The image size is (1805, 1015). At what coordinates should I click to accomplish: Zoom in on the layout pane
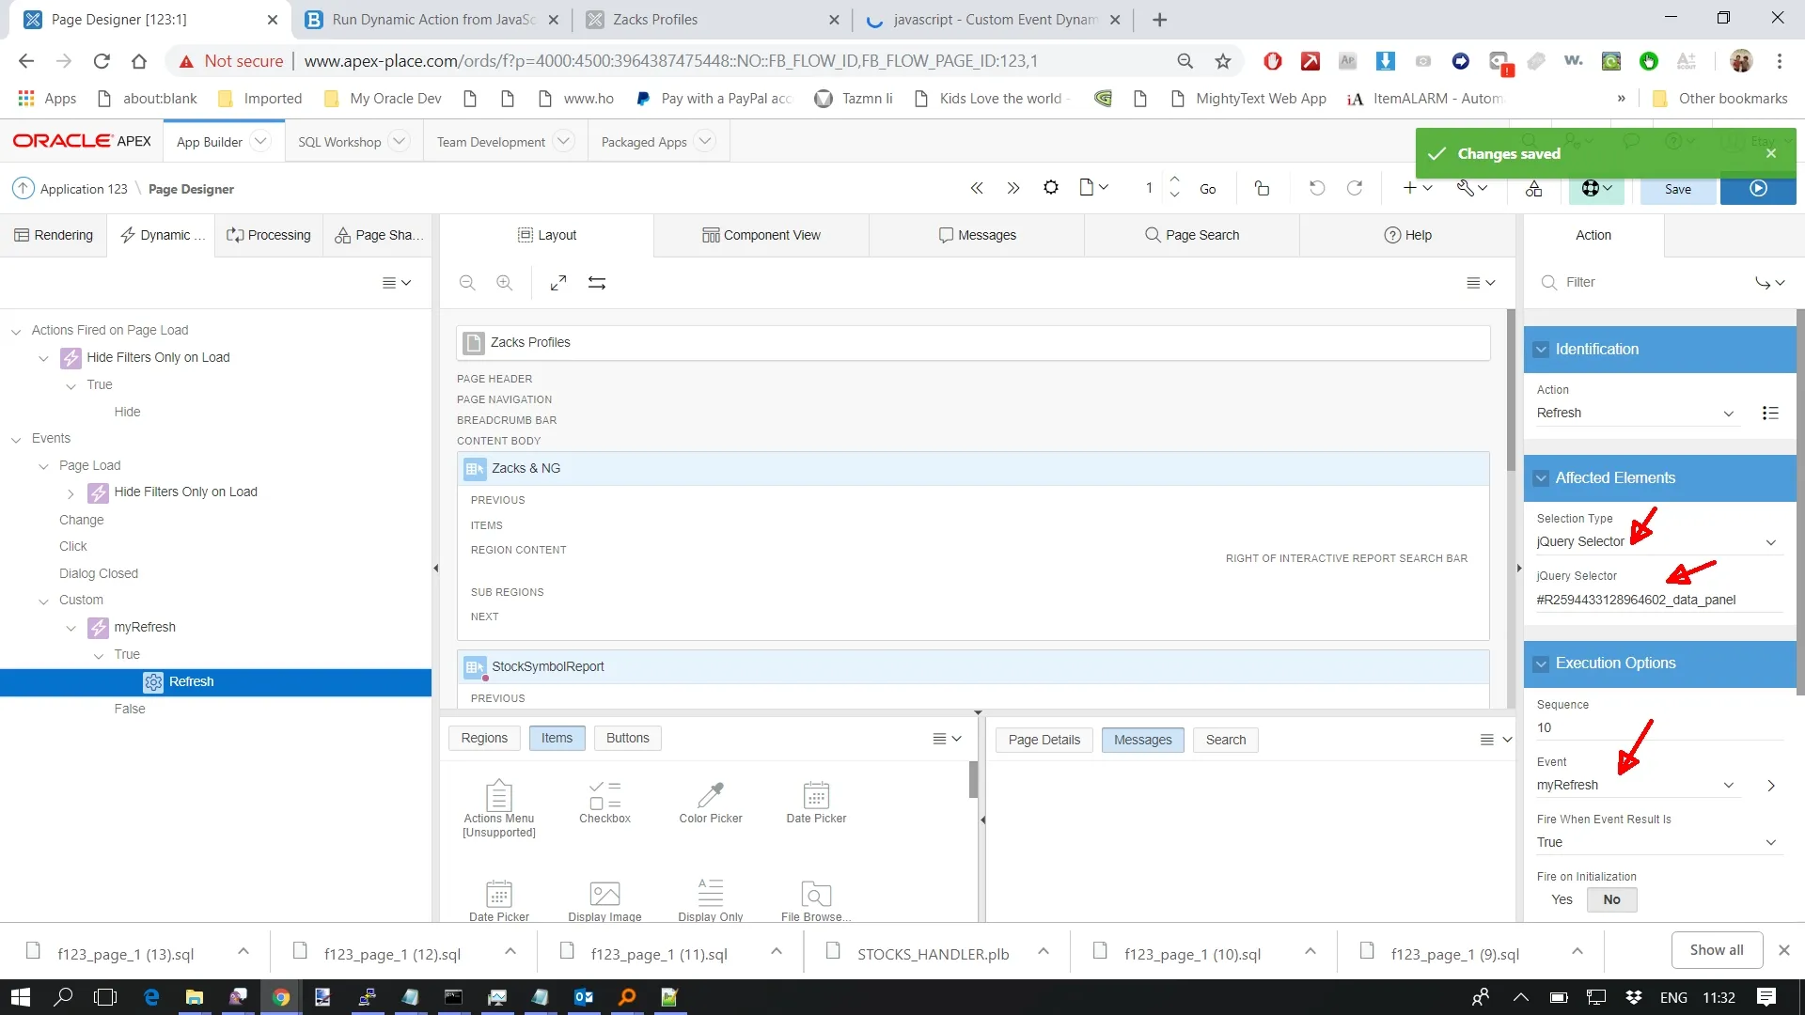point(505,283)
